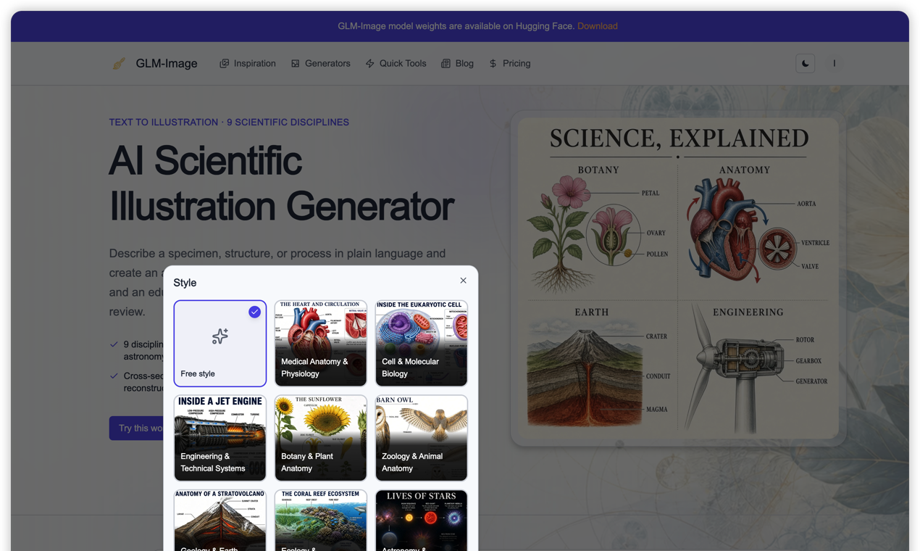Select the Lives of Stars style card
This screenshot has height=551, width=920.
(x=422, y=520)
